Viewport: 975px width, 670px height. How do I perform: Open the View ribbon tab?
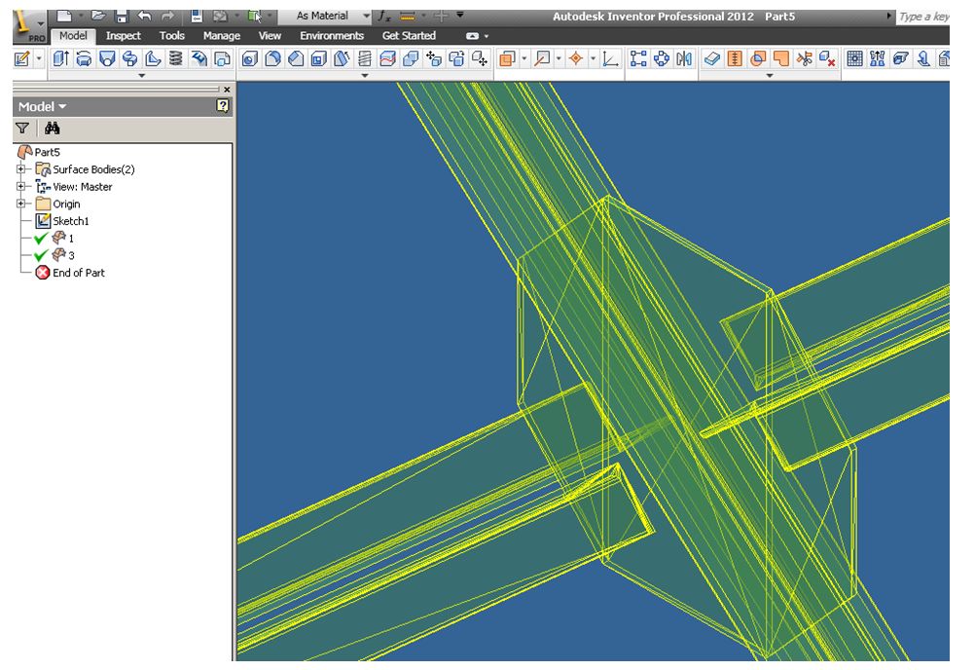click(x=269, y=35)
